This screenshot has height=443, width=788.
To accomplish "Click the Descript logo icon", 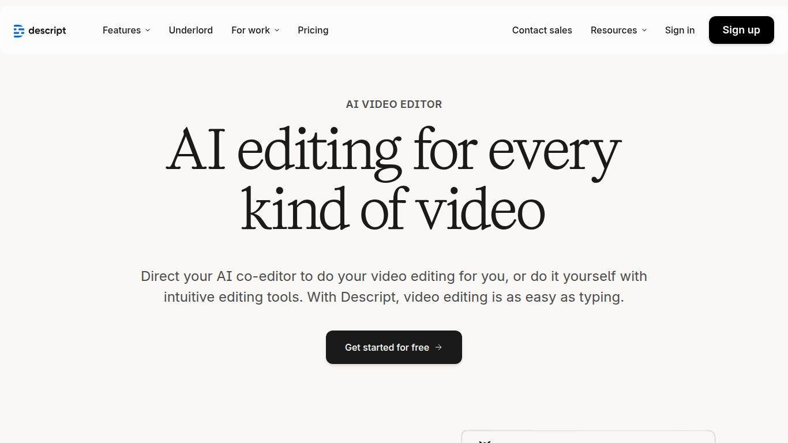I will (18, 31).
